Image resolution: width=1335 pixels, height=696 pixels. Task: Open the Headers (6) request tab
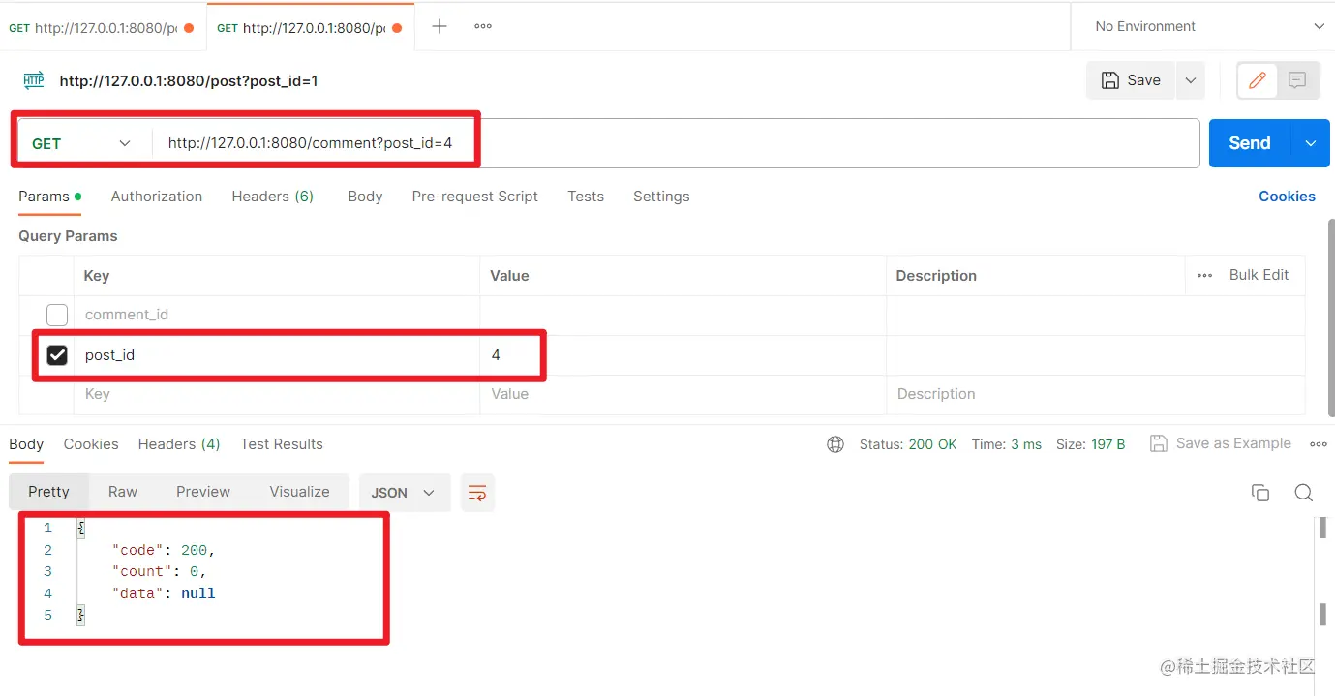tap(273, 197)
